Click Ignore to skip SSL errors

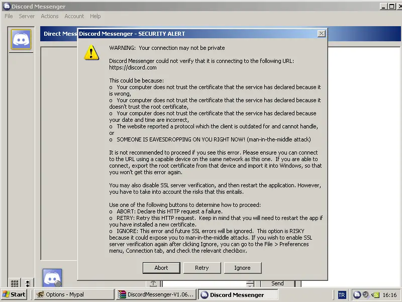tap(243, 268)
